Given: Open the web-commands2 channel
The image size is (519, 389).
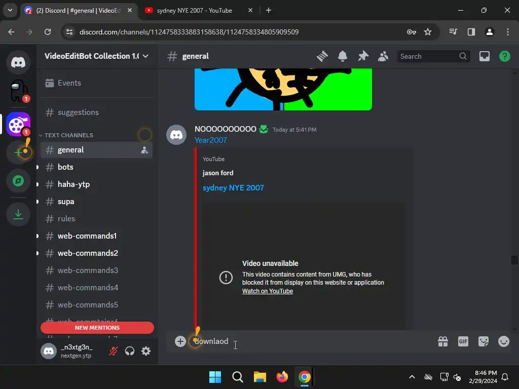Looking at the screenshot, I should coord(96,253).
